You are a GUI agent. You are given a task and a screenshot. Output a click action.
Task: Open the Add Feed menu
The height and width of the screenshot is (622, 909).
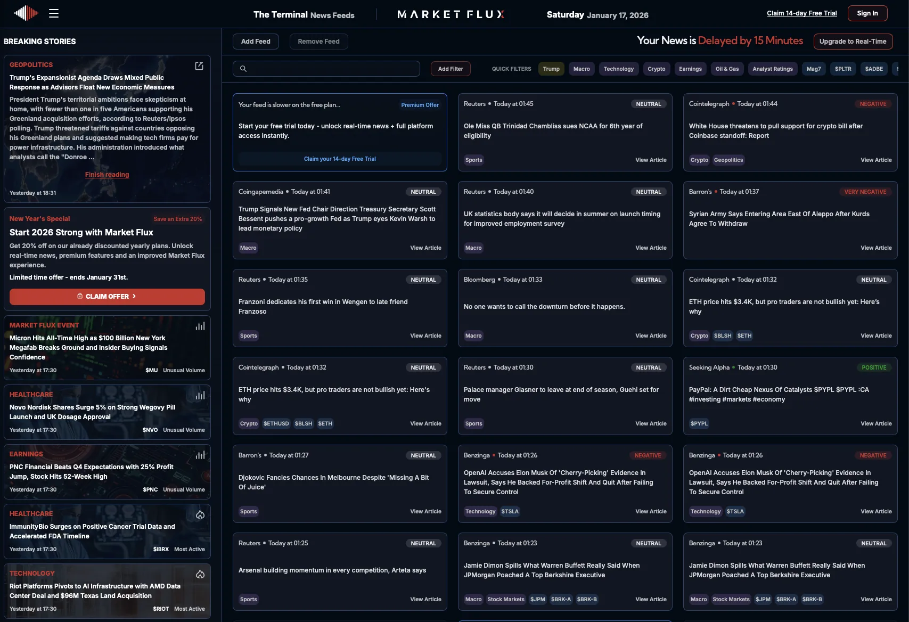click(x=256, y=42)
